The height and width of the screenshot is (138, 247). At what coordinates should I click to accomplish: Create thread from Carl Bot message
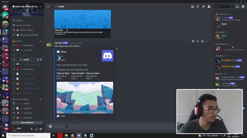(202, 41)
